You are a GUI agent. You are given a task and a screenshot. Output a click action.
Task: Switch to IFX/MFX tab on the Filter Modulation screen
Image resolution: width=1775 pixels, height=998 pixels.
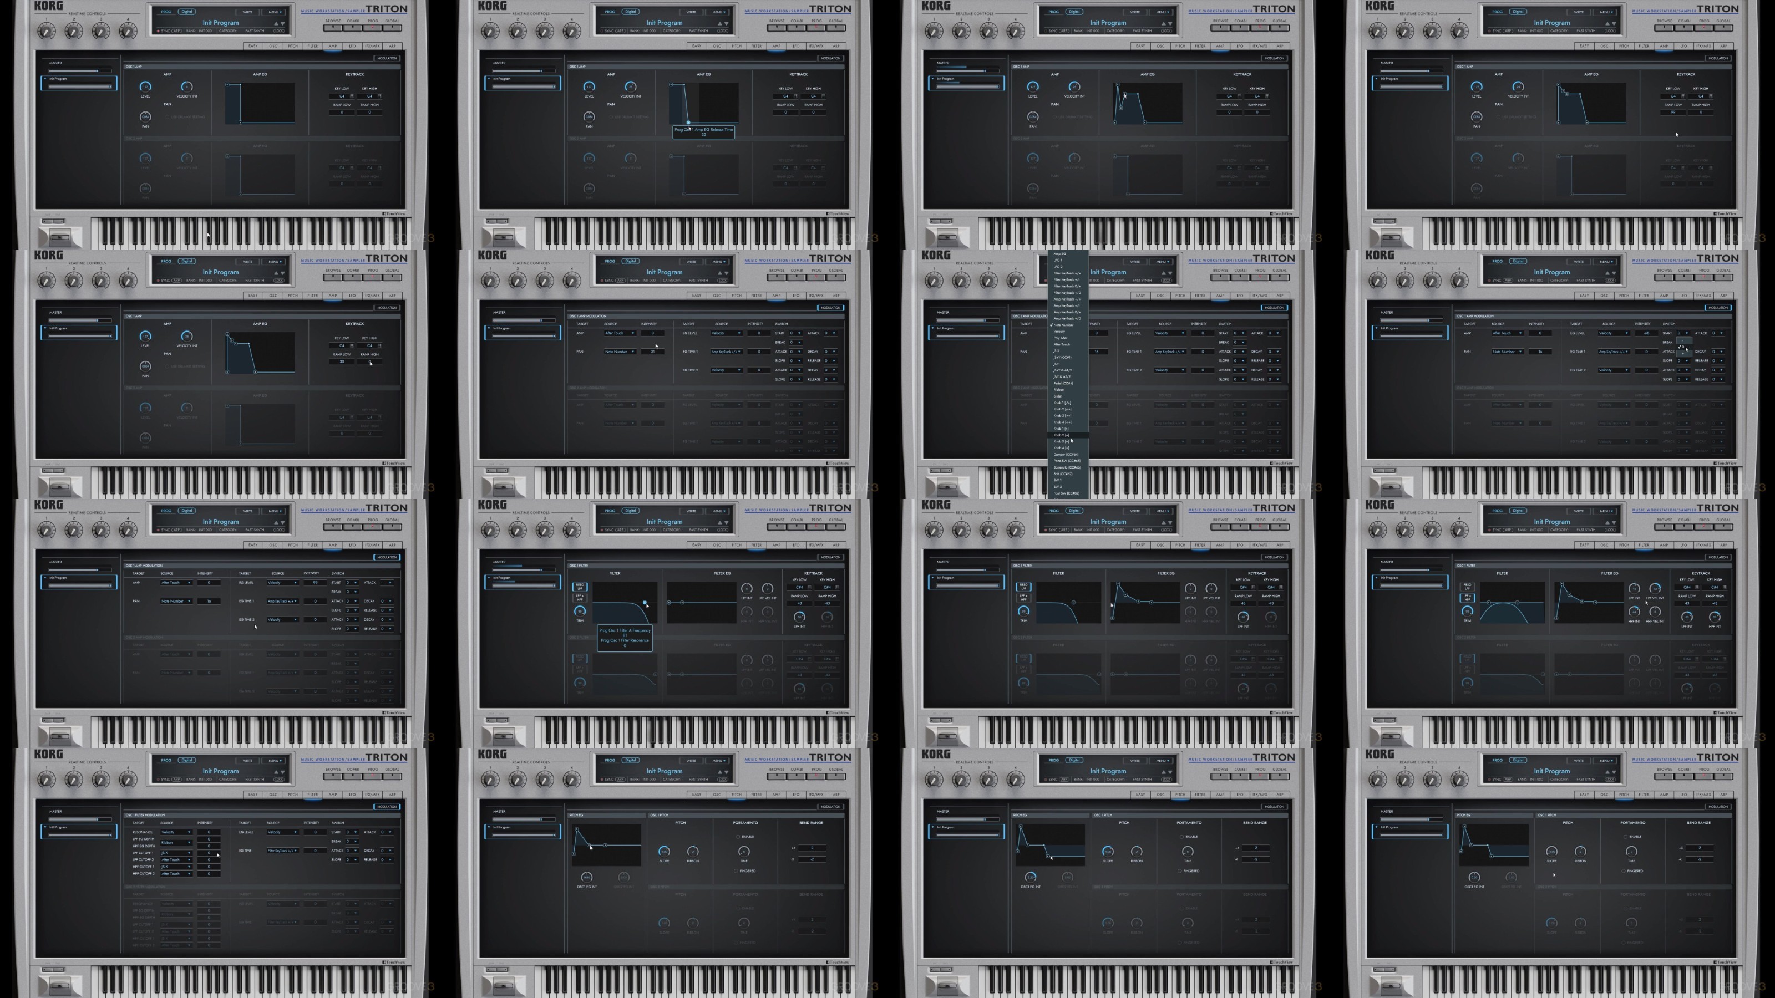(x=373, y=795)
